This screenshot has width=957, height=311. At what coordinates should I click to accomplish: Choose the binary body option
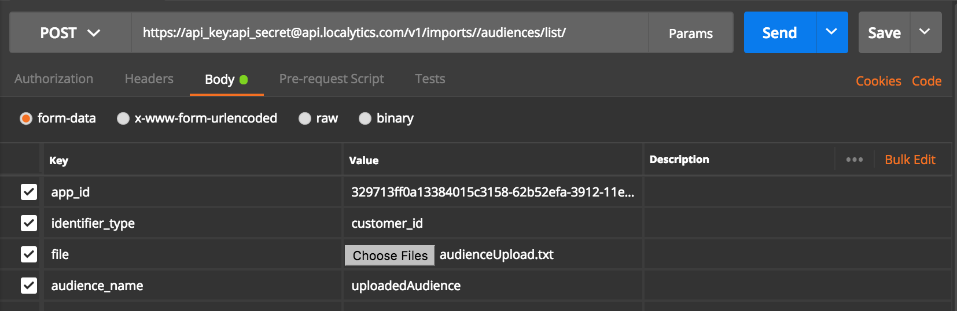pos(365,119)
